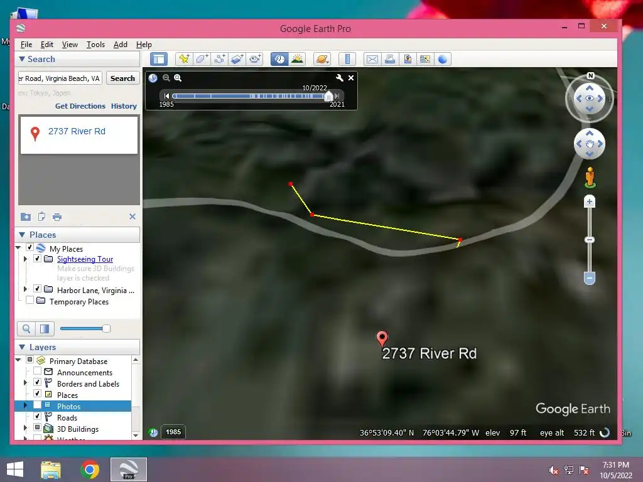Viewport: 643px width, 482px height.
Task: Click the Search button
Action: tap(122, 78)
